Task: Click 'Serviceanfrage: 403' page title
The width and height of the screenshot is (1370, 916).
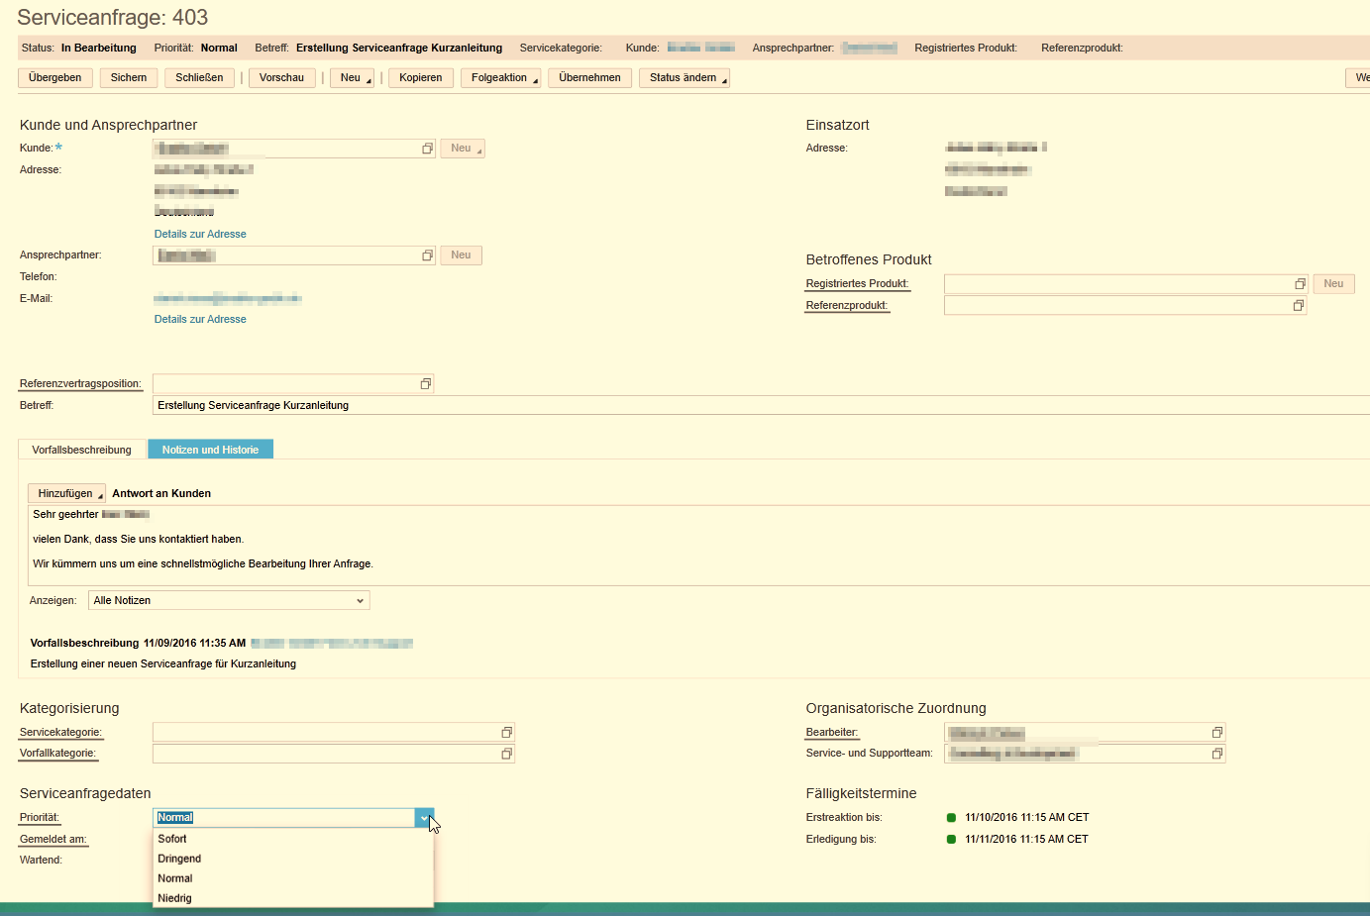Action: pos(113,18)
